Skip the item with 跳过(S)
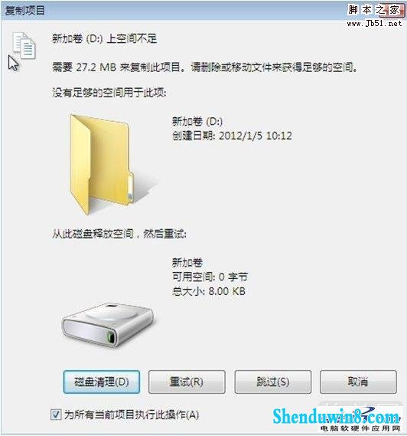The width and height of the screenshot is (407, 436). click(273, 382)
